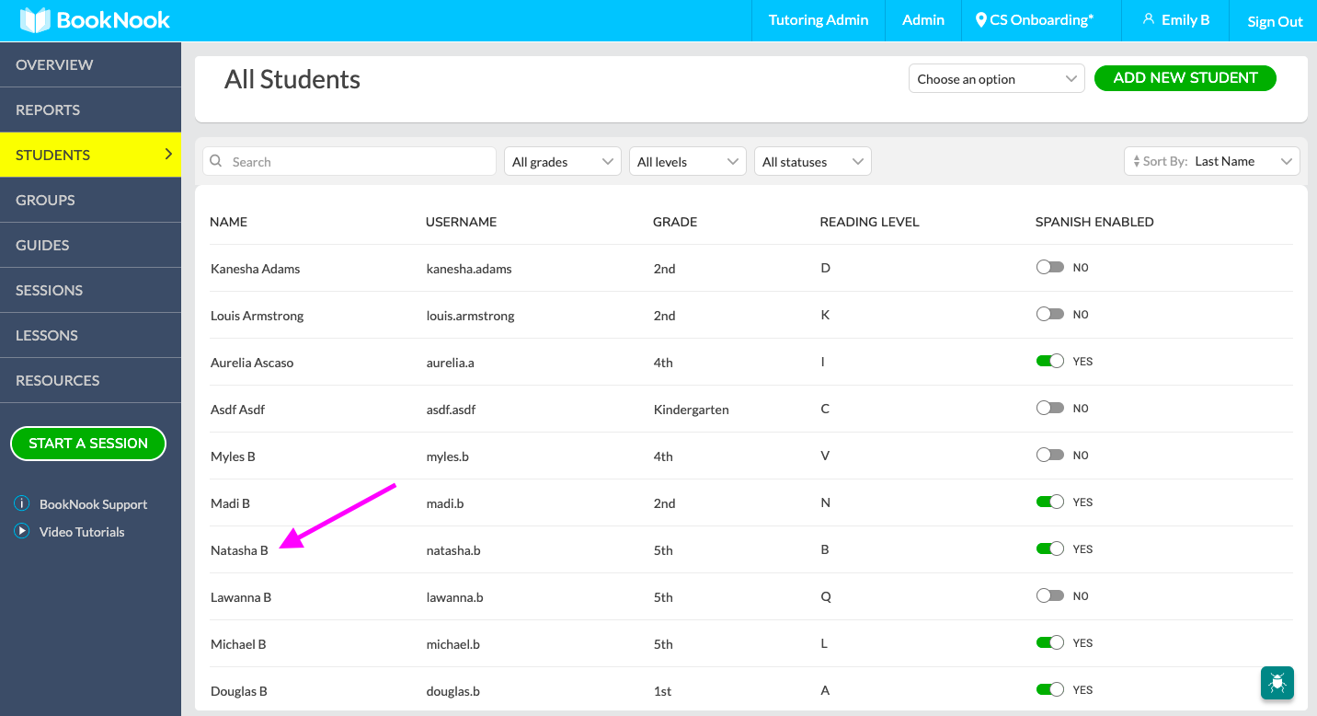Click the sort arrows icon in Sort By
The height and width of the screenshot is (716, 1317).
coord(1137,161)
